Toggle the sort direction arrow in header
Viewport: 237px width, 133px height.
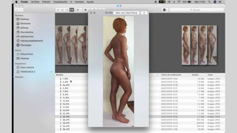[x=157, y=75]
